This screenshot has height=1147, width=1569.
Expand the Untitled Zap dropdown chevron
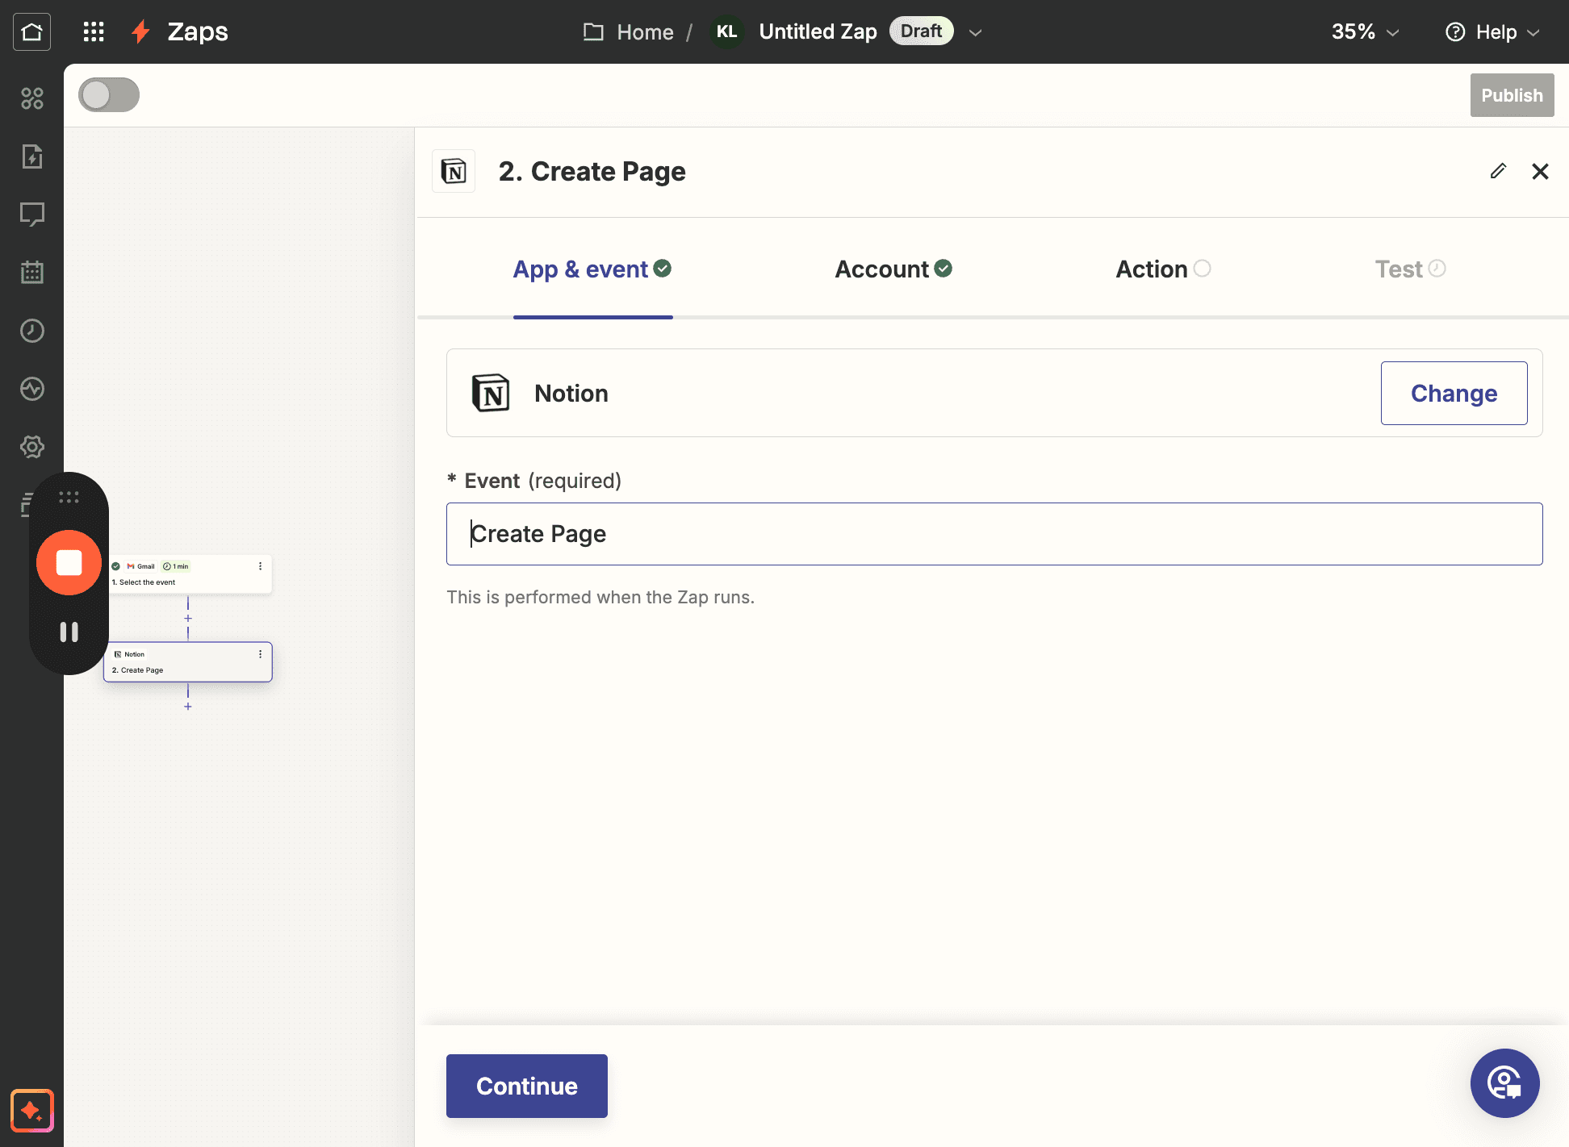click(975, 32)
